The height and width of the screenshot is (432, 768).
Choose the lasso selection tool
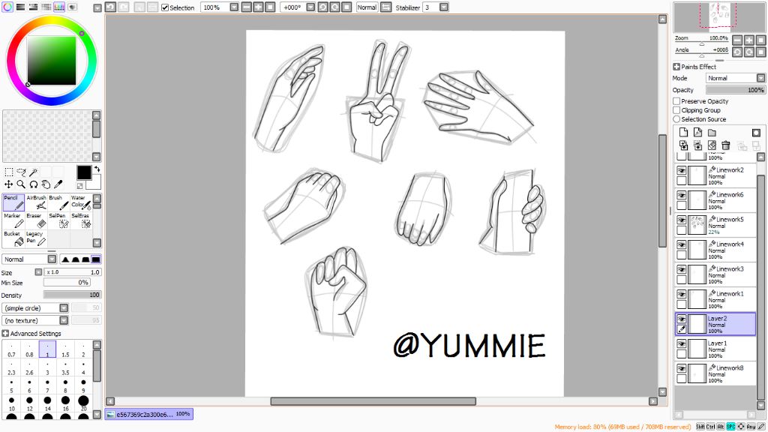(21, 172)
